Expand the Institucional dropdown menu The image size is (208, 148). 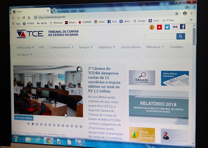(25, 48)
